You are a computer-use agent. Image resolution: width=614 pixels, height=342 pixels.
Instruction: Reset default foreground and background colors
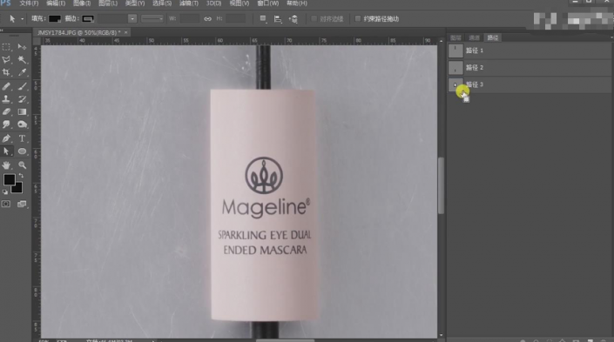point(5,192)
